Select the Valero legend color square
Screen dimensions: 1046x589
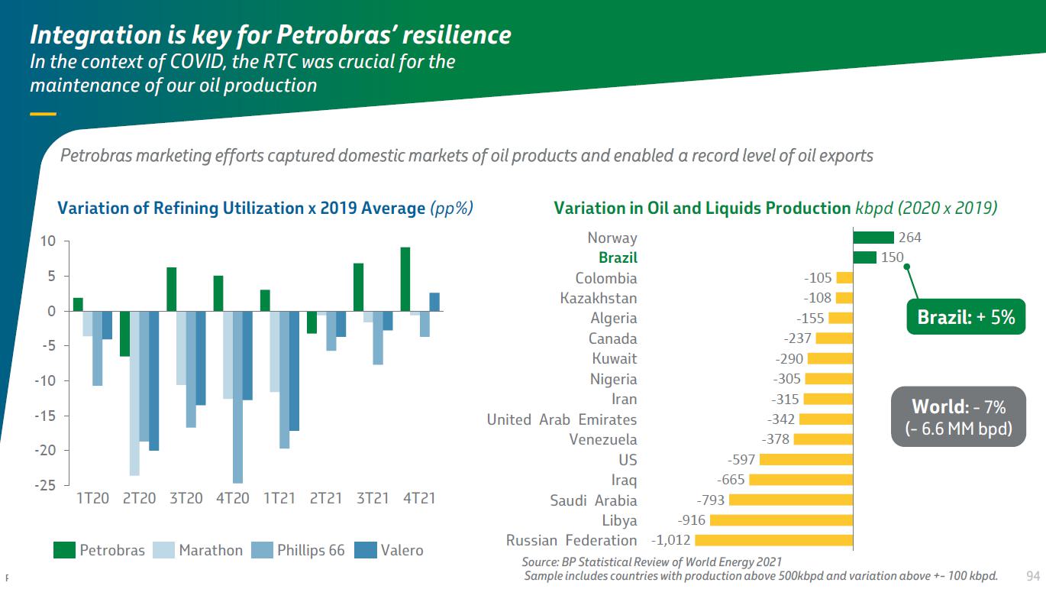click(366, 550)
